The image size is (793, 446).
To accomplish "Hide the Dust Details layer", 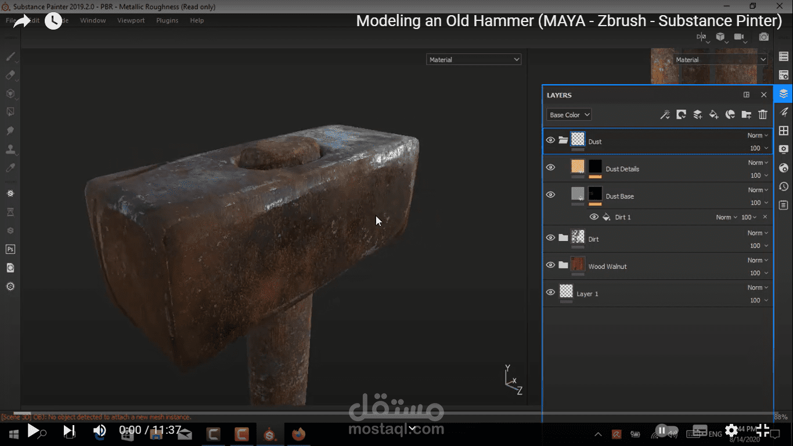I will pyautogui.click(x=550, y=167).
